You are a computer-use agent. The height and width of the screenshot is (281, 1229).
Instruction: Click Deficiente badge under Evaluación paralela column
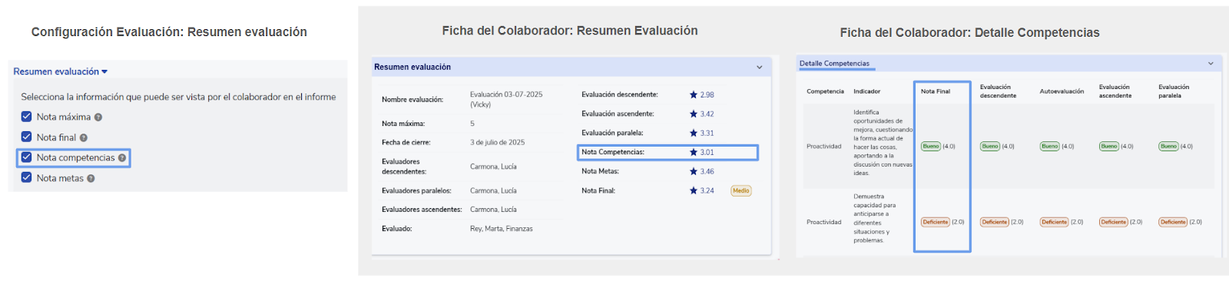1174,222
